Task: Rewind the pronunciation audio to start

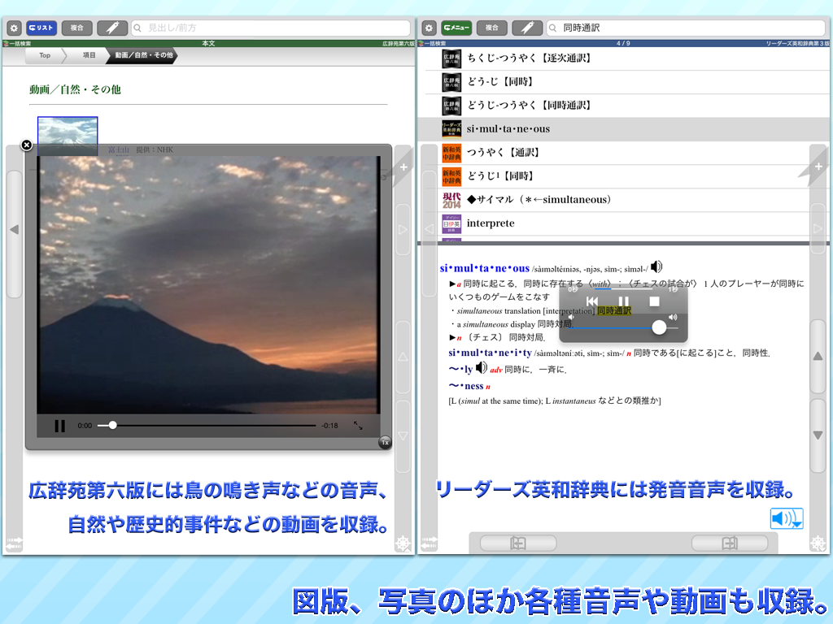Action: click(x=592, y=301)
